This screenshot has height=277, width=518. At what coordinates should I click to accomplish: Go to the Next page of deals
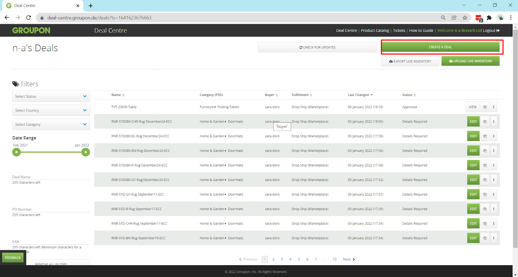(349, 259)
